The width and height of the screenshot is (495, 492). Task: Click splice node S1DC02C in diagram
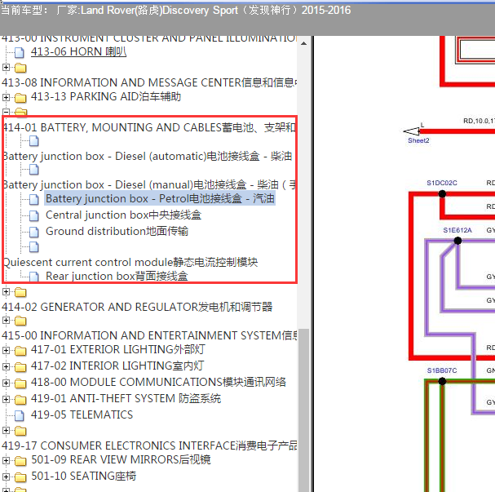click(x=442, y=194)
